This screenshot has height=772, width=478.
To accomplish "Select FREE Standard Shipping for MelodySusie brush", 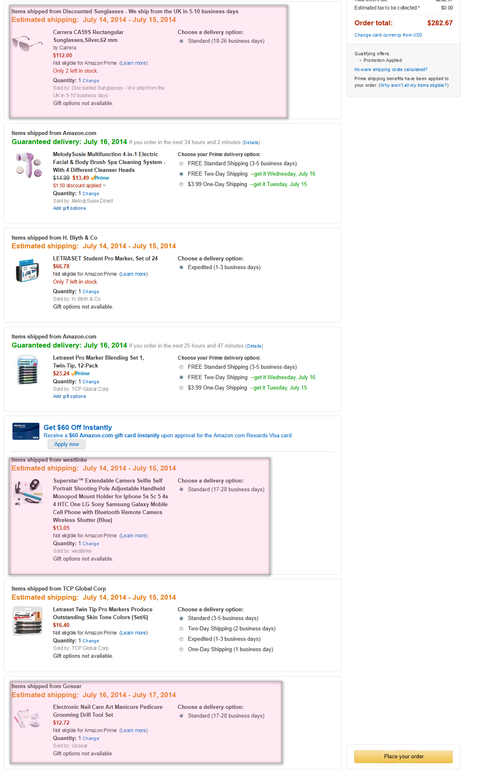I will (x=181, y=164).
